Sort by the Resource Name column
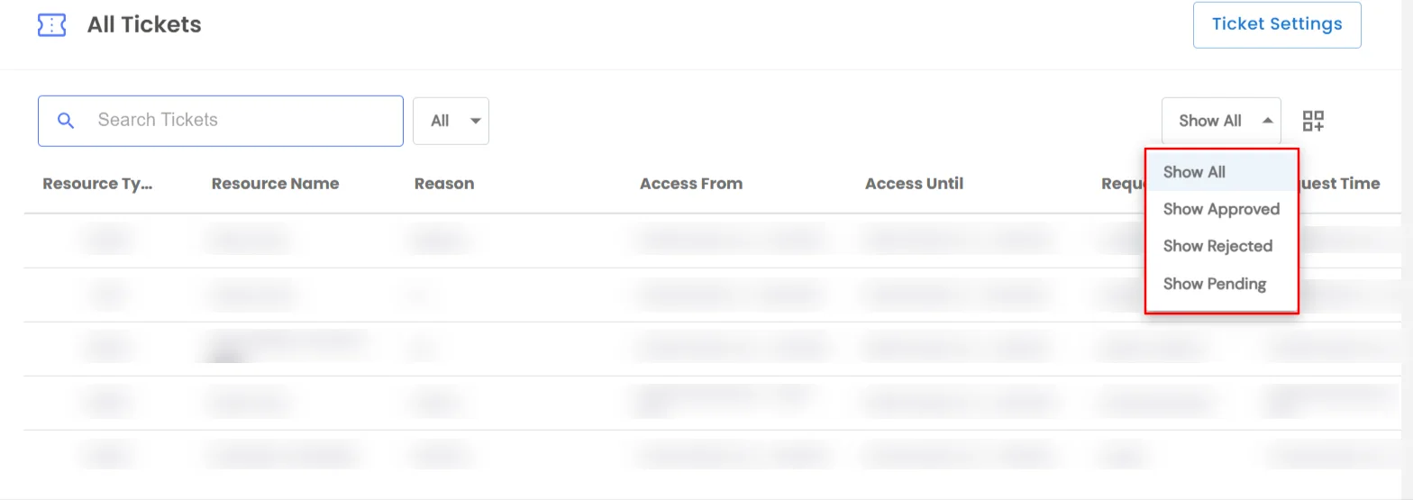This screenshot has width=1413, height=500. [x=275, y=184]
